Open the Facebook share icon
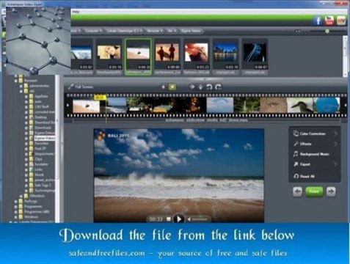 tap(318, 21)
